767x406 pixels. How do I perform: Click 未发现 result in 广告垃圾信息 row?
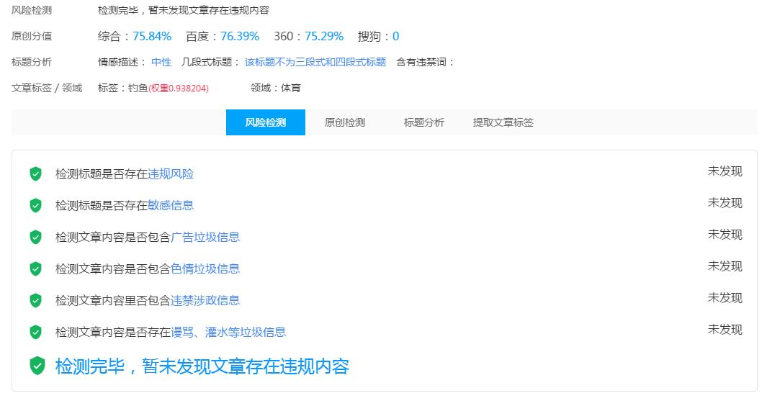pos(725,235)
